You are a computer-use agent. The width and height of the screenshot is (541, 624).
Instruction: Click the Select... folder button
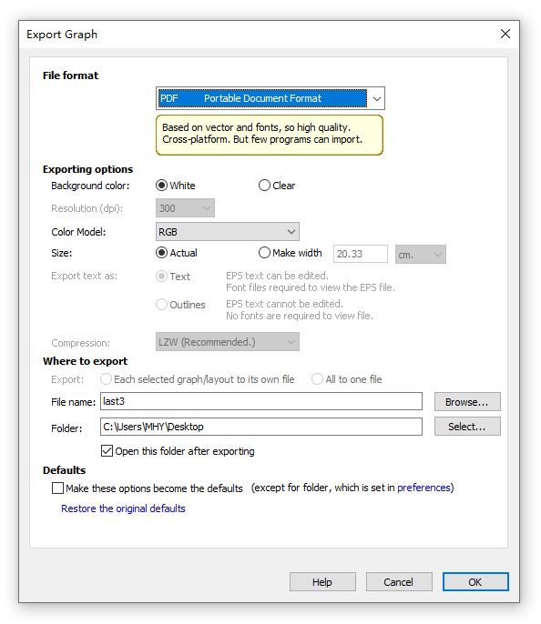pos(467,427)
